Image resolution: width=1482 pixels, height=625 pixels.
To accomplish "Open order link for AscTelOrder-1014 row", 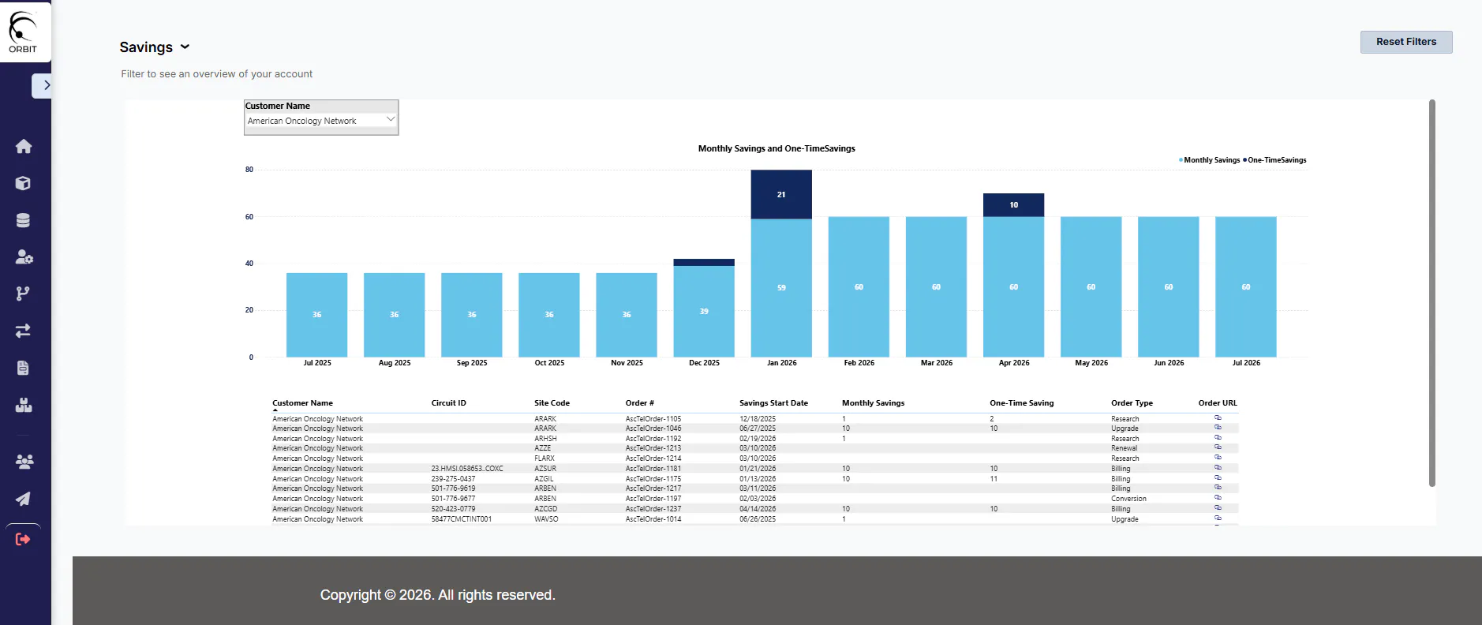I will coord(1218,518).
